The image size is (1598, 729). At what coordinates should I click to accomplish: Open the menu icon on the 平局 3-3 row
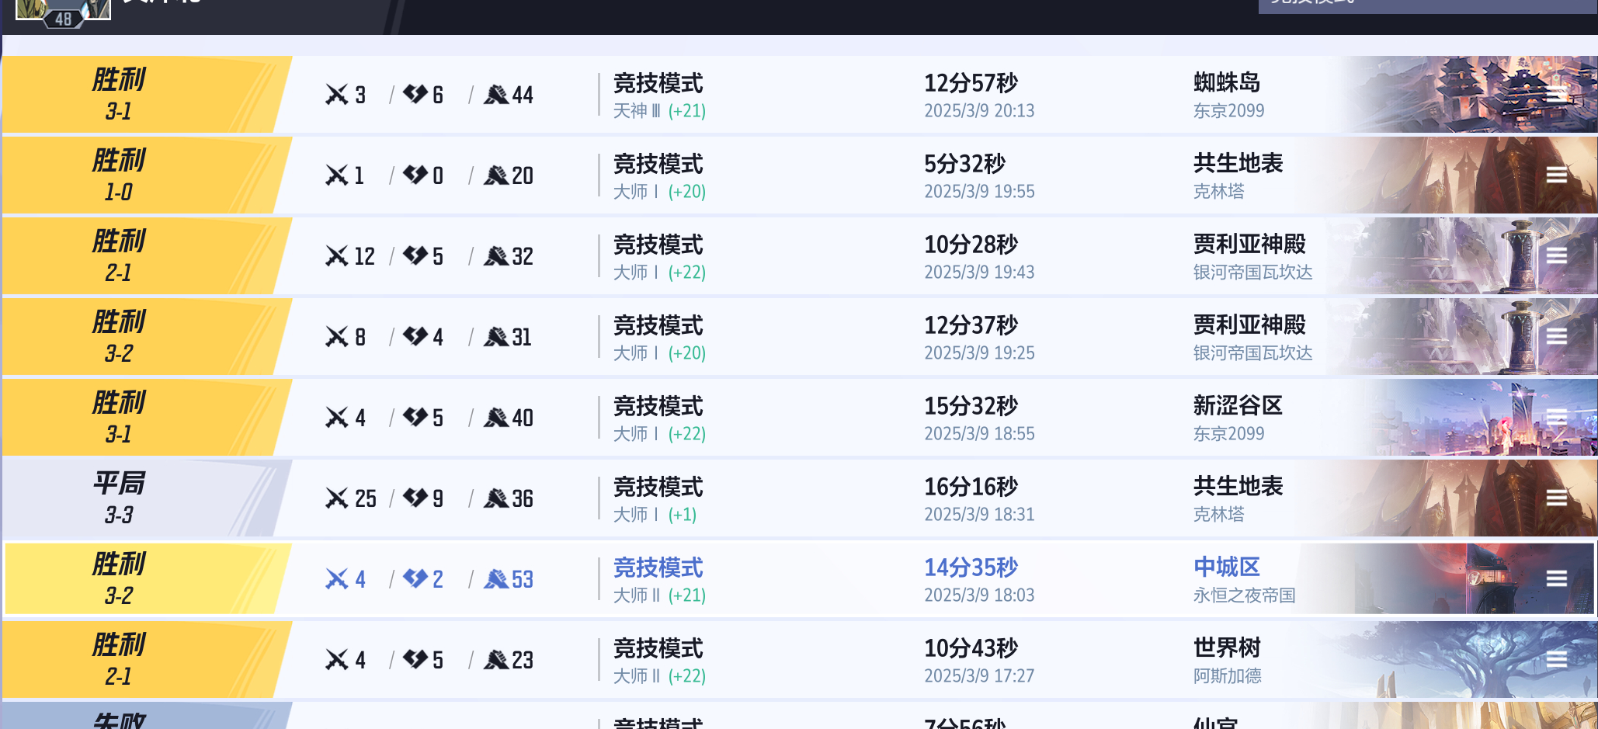[1556, 498]
